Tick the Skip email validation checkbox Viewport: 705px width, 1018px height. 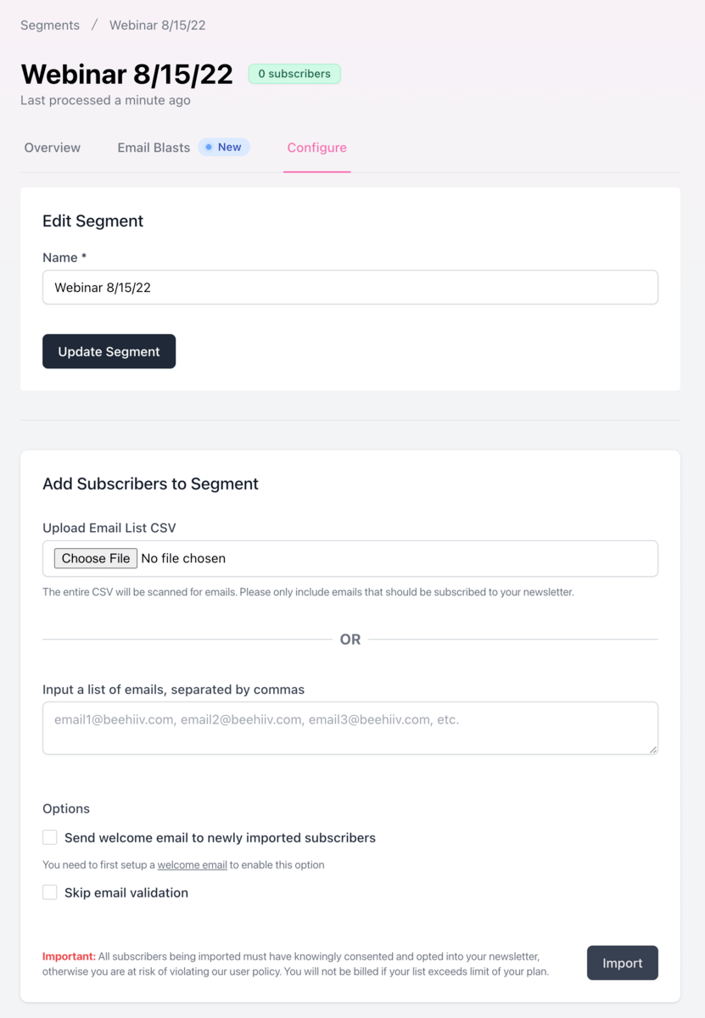click(x=50, y=892)
